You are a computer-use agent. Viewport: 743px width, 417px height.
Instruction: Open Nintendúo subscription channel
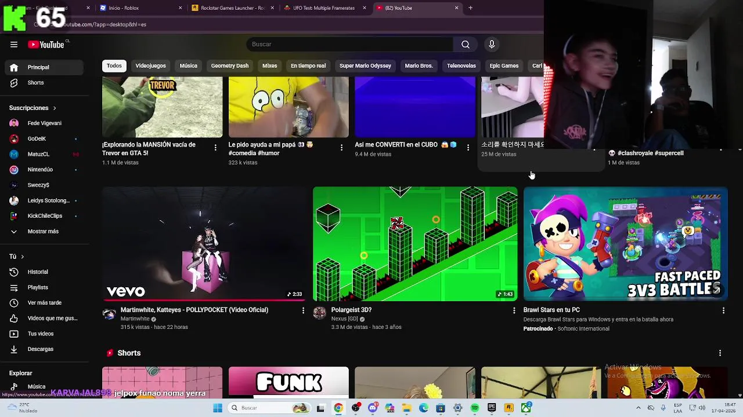point(44,170)
